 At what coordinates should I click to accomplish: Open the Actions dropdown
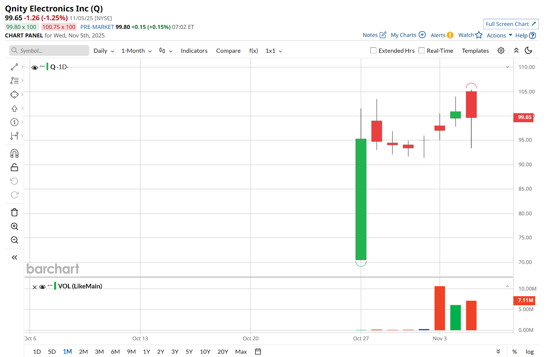pyautogui.click(x=499, y=35)
